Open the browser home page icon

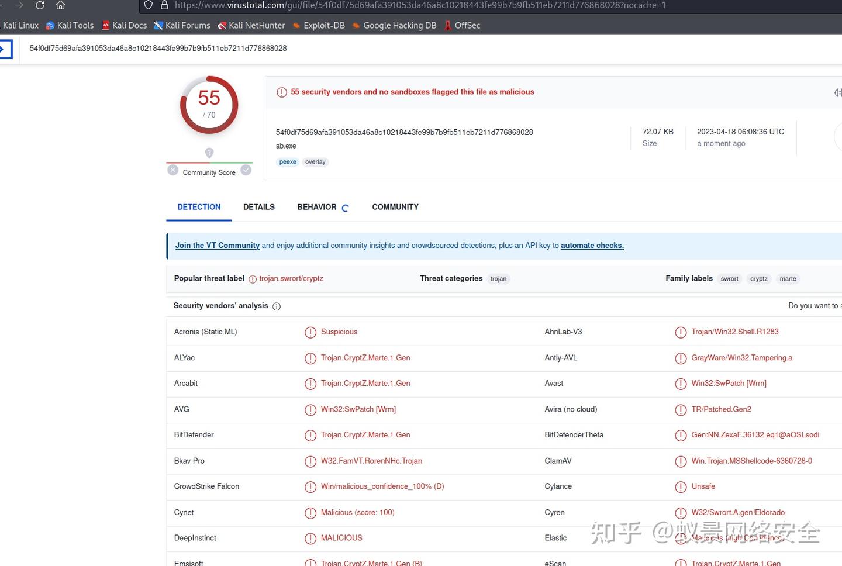(60, 5)
